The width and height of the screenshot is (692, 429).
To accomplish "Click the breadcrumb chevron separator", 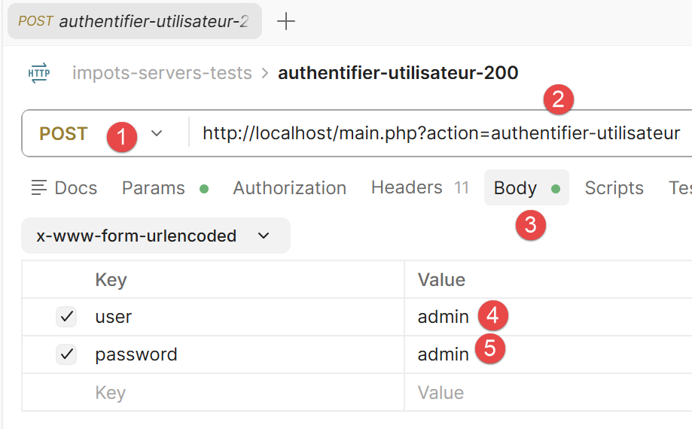I will pos(265,73).
